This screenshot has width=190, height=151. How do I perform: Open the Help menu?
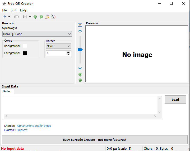(24, 10)
